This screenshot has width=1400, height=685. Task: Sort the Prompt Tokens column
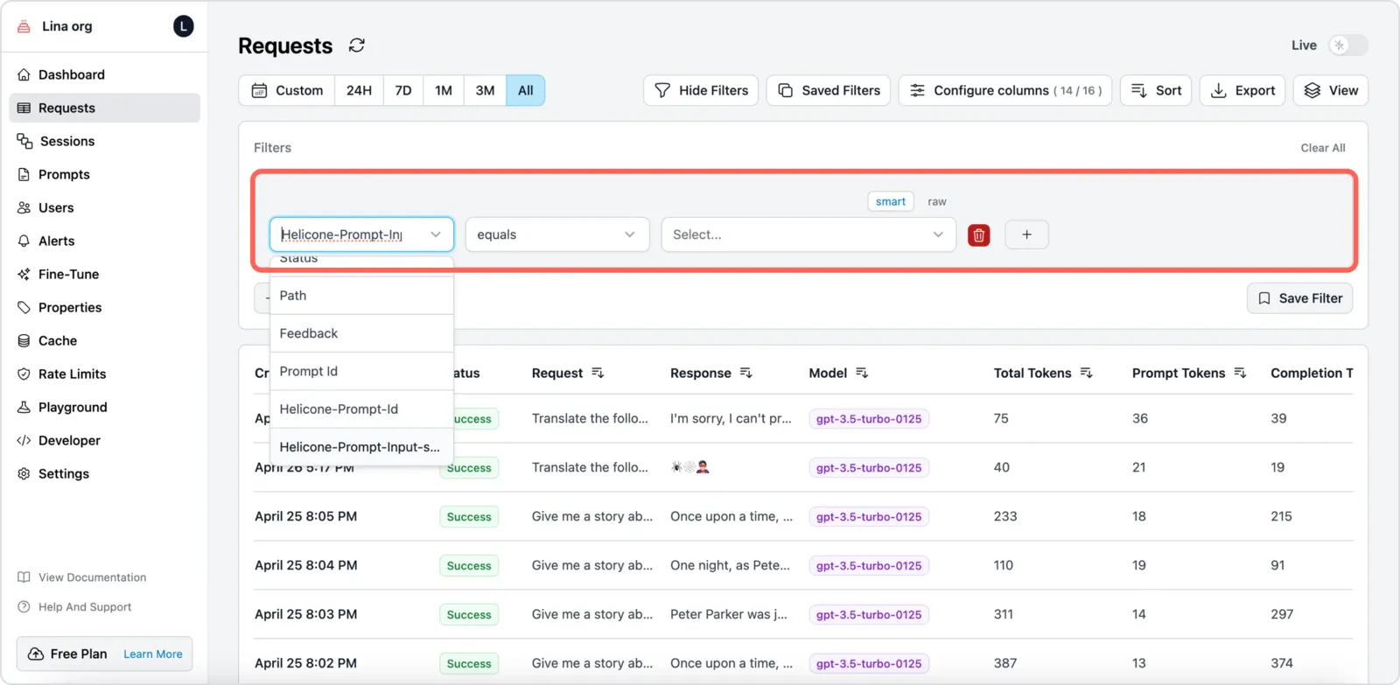1240,373
